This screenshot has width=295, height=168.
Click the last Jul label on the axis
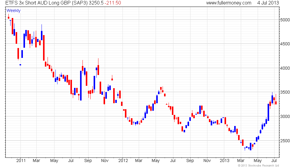click(274, 161)
